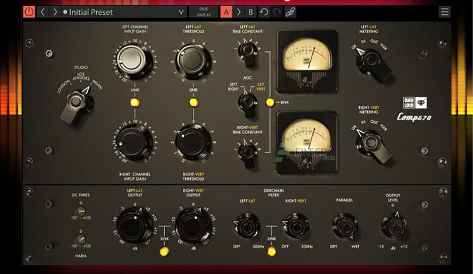The height and width of the screenshot is (274, 473).
Task: Undo the last parameter change
Action: [264, 12]
